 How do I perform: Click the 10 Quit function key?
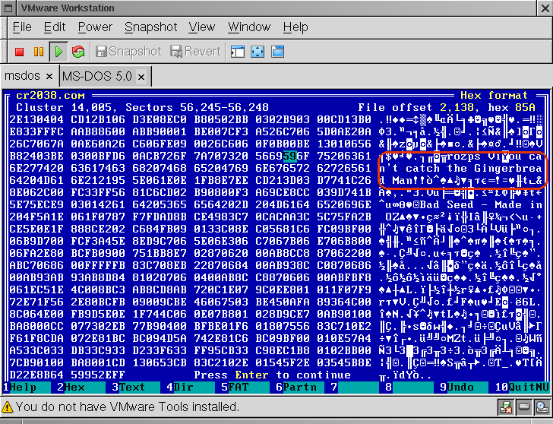(x=523, y=388)
